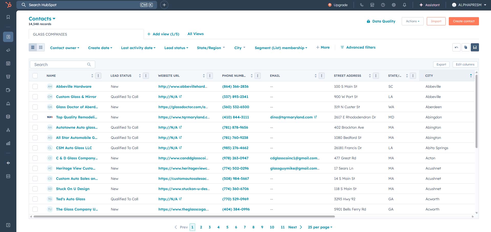Open Automation workflows icon in sidebar

(x=8, y=130)
